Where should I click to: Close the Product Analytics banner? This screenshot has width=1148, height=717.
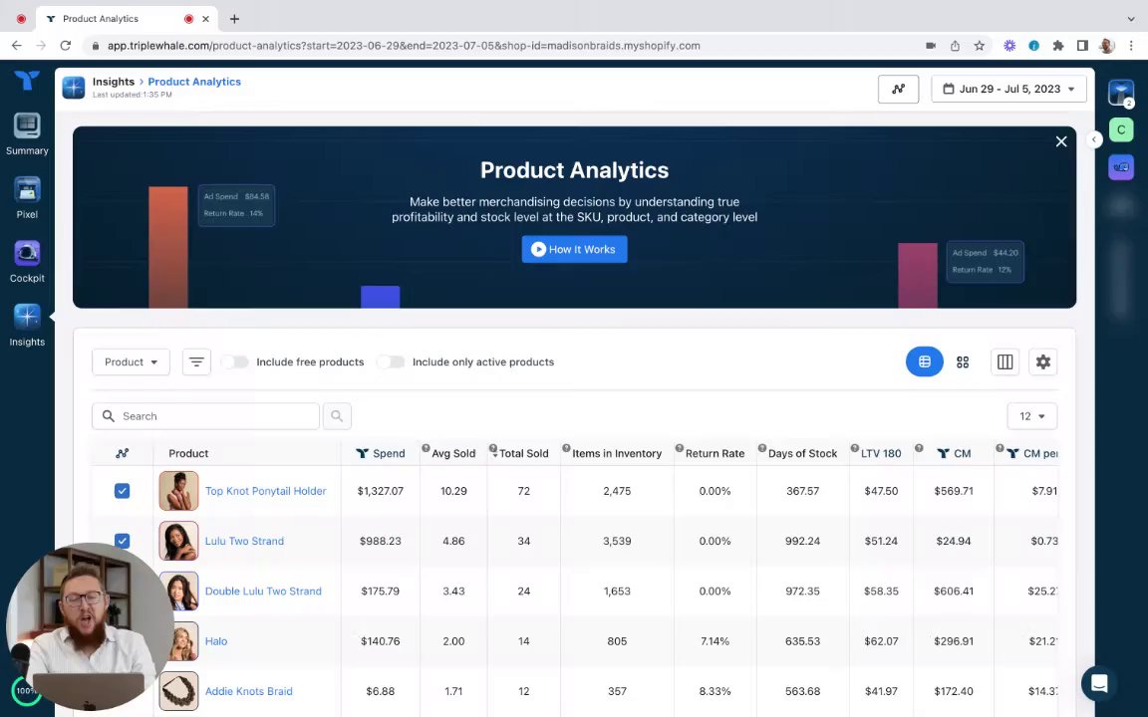click(x=1061, y=142)
